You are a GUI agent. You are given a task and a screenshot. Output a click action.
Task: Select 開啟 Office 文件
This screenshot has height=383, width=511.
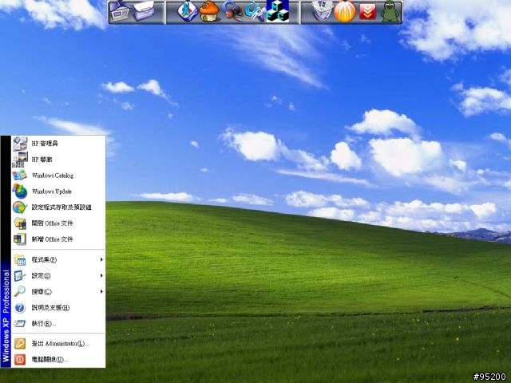58,223
